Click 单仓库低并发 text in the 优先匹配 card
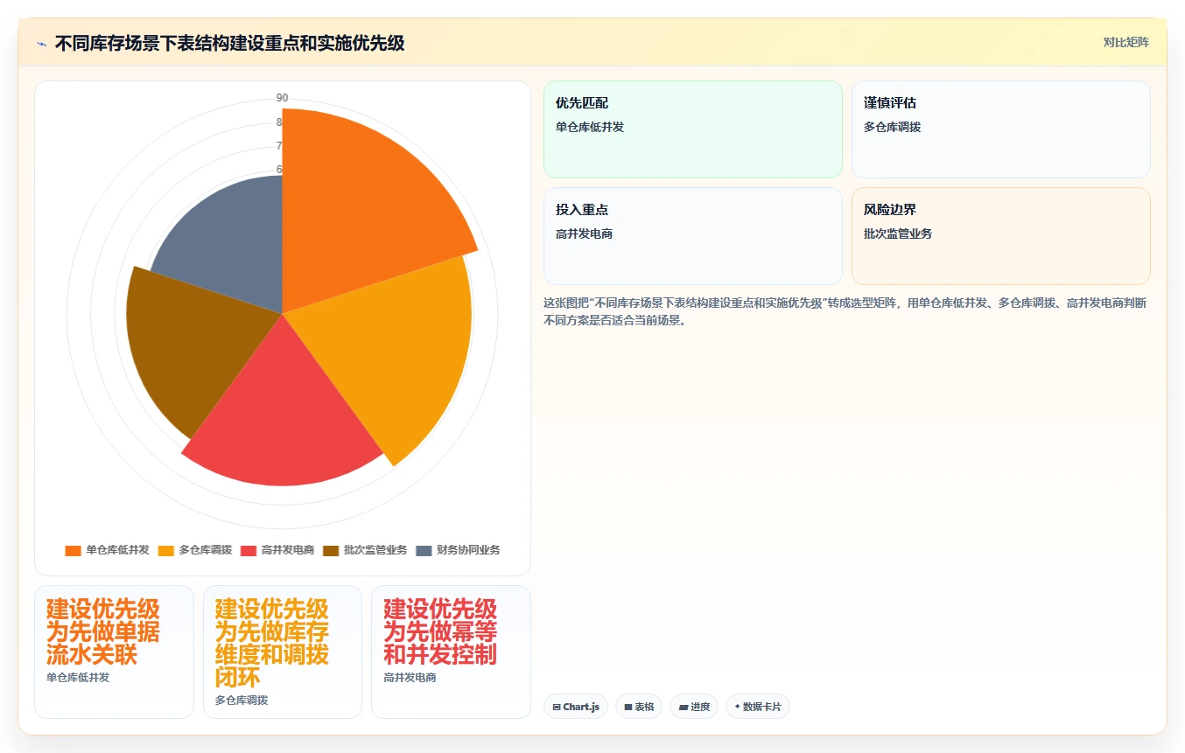Image resolution: width=1185 pixels, height=753 pixels. (x=590, y=128)
